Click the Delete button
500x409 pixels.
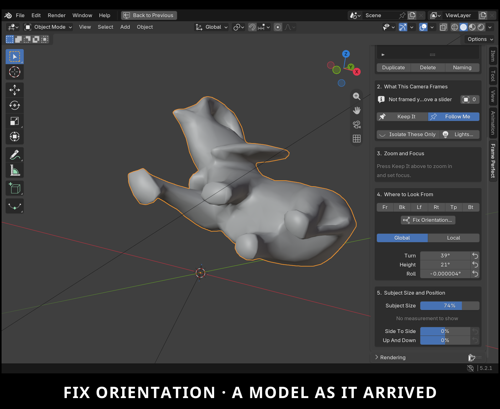pyautogui.click(x=428, y=67)
